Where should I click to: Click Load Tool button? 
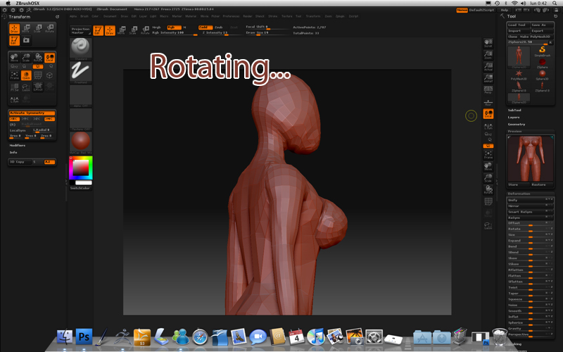(518, 25)
